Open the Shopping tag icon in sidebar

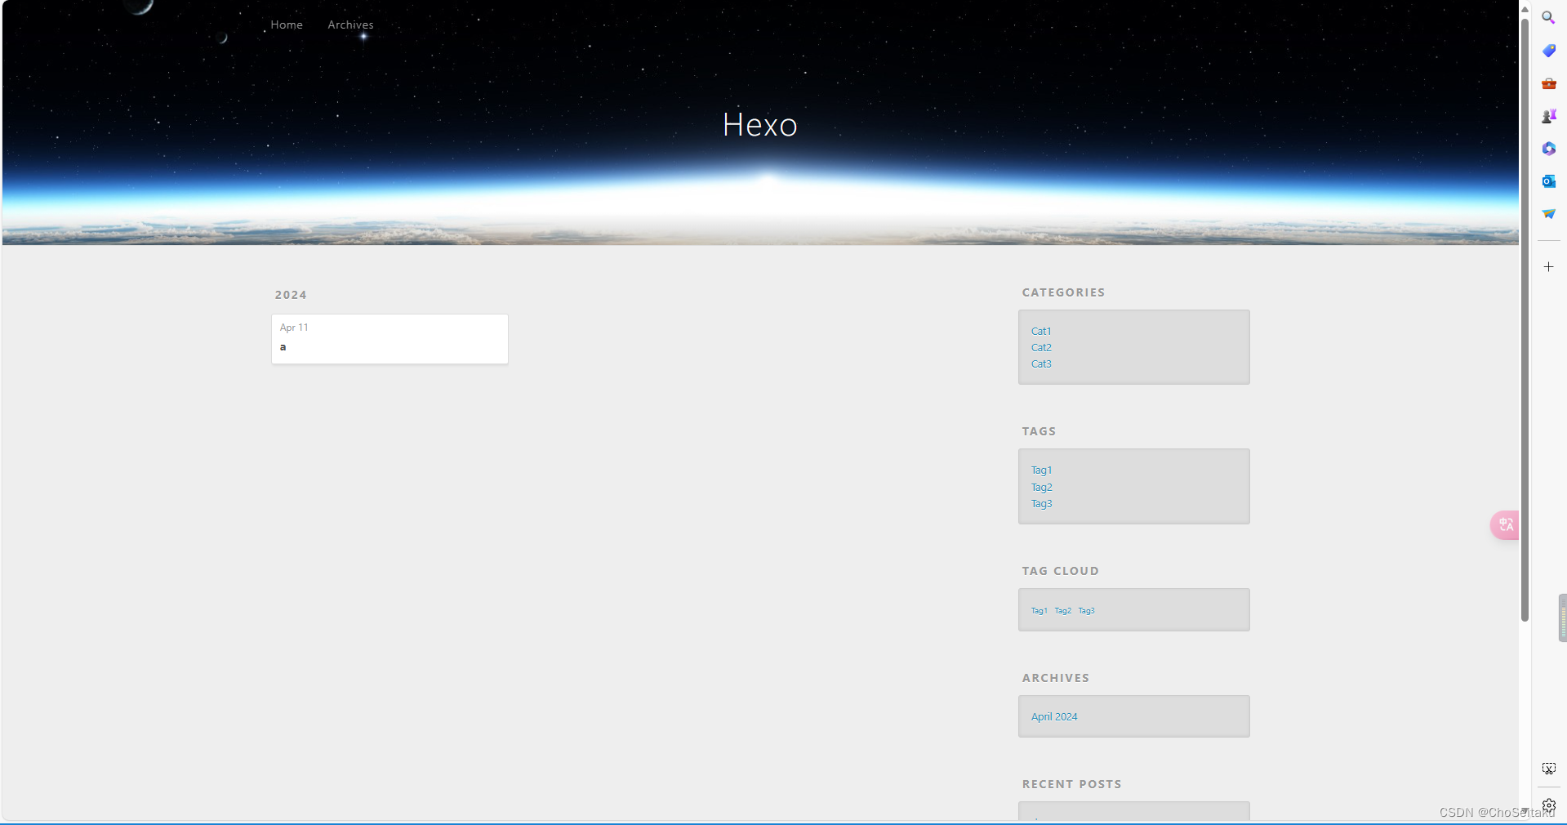(1548, 51)
